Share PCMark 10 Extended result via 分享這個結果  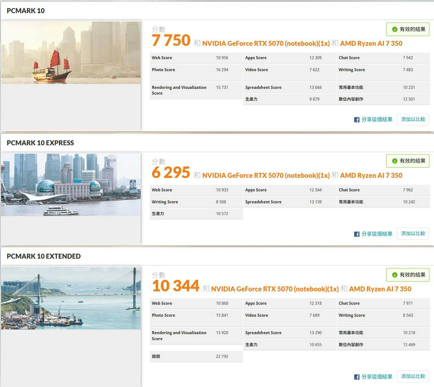click(377, 377)
